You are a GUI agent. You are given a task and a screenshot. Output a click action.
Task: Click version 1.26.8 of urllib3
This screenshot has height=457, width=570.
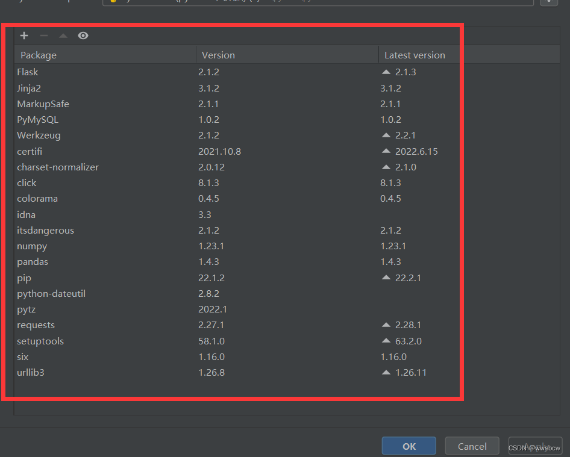pos(211,372)
